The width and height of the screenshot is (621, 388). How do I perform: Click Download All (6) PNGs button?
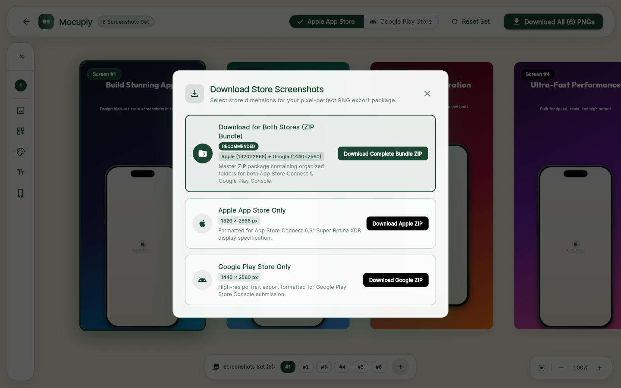553,22
